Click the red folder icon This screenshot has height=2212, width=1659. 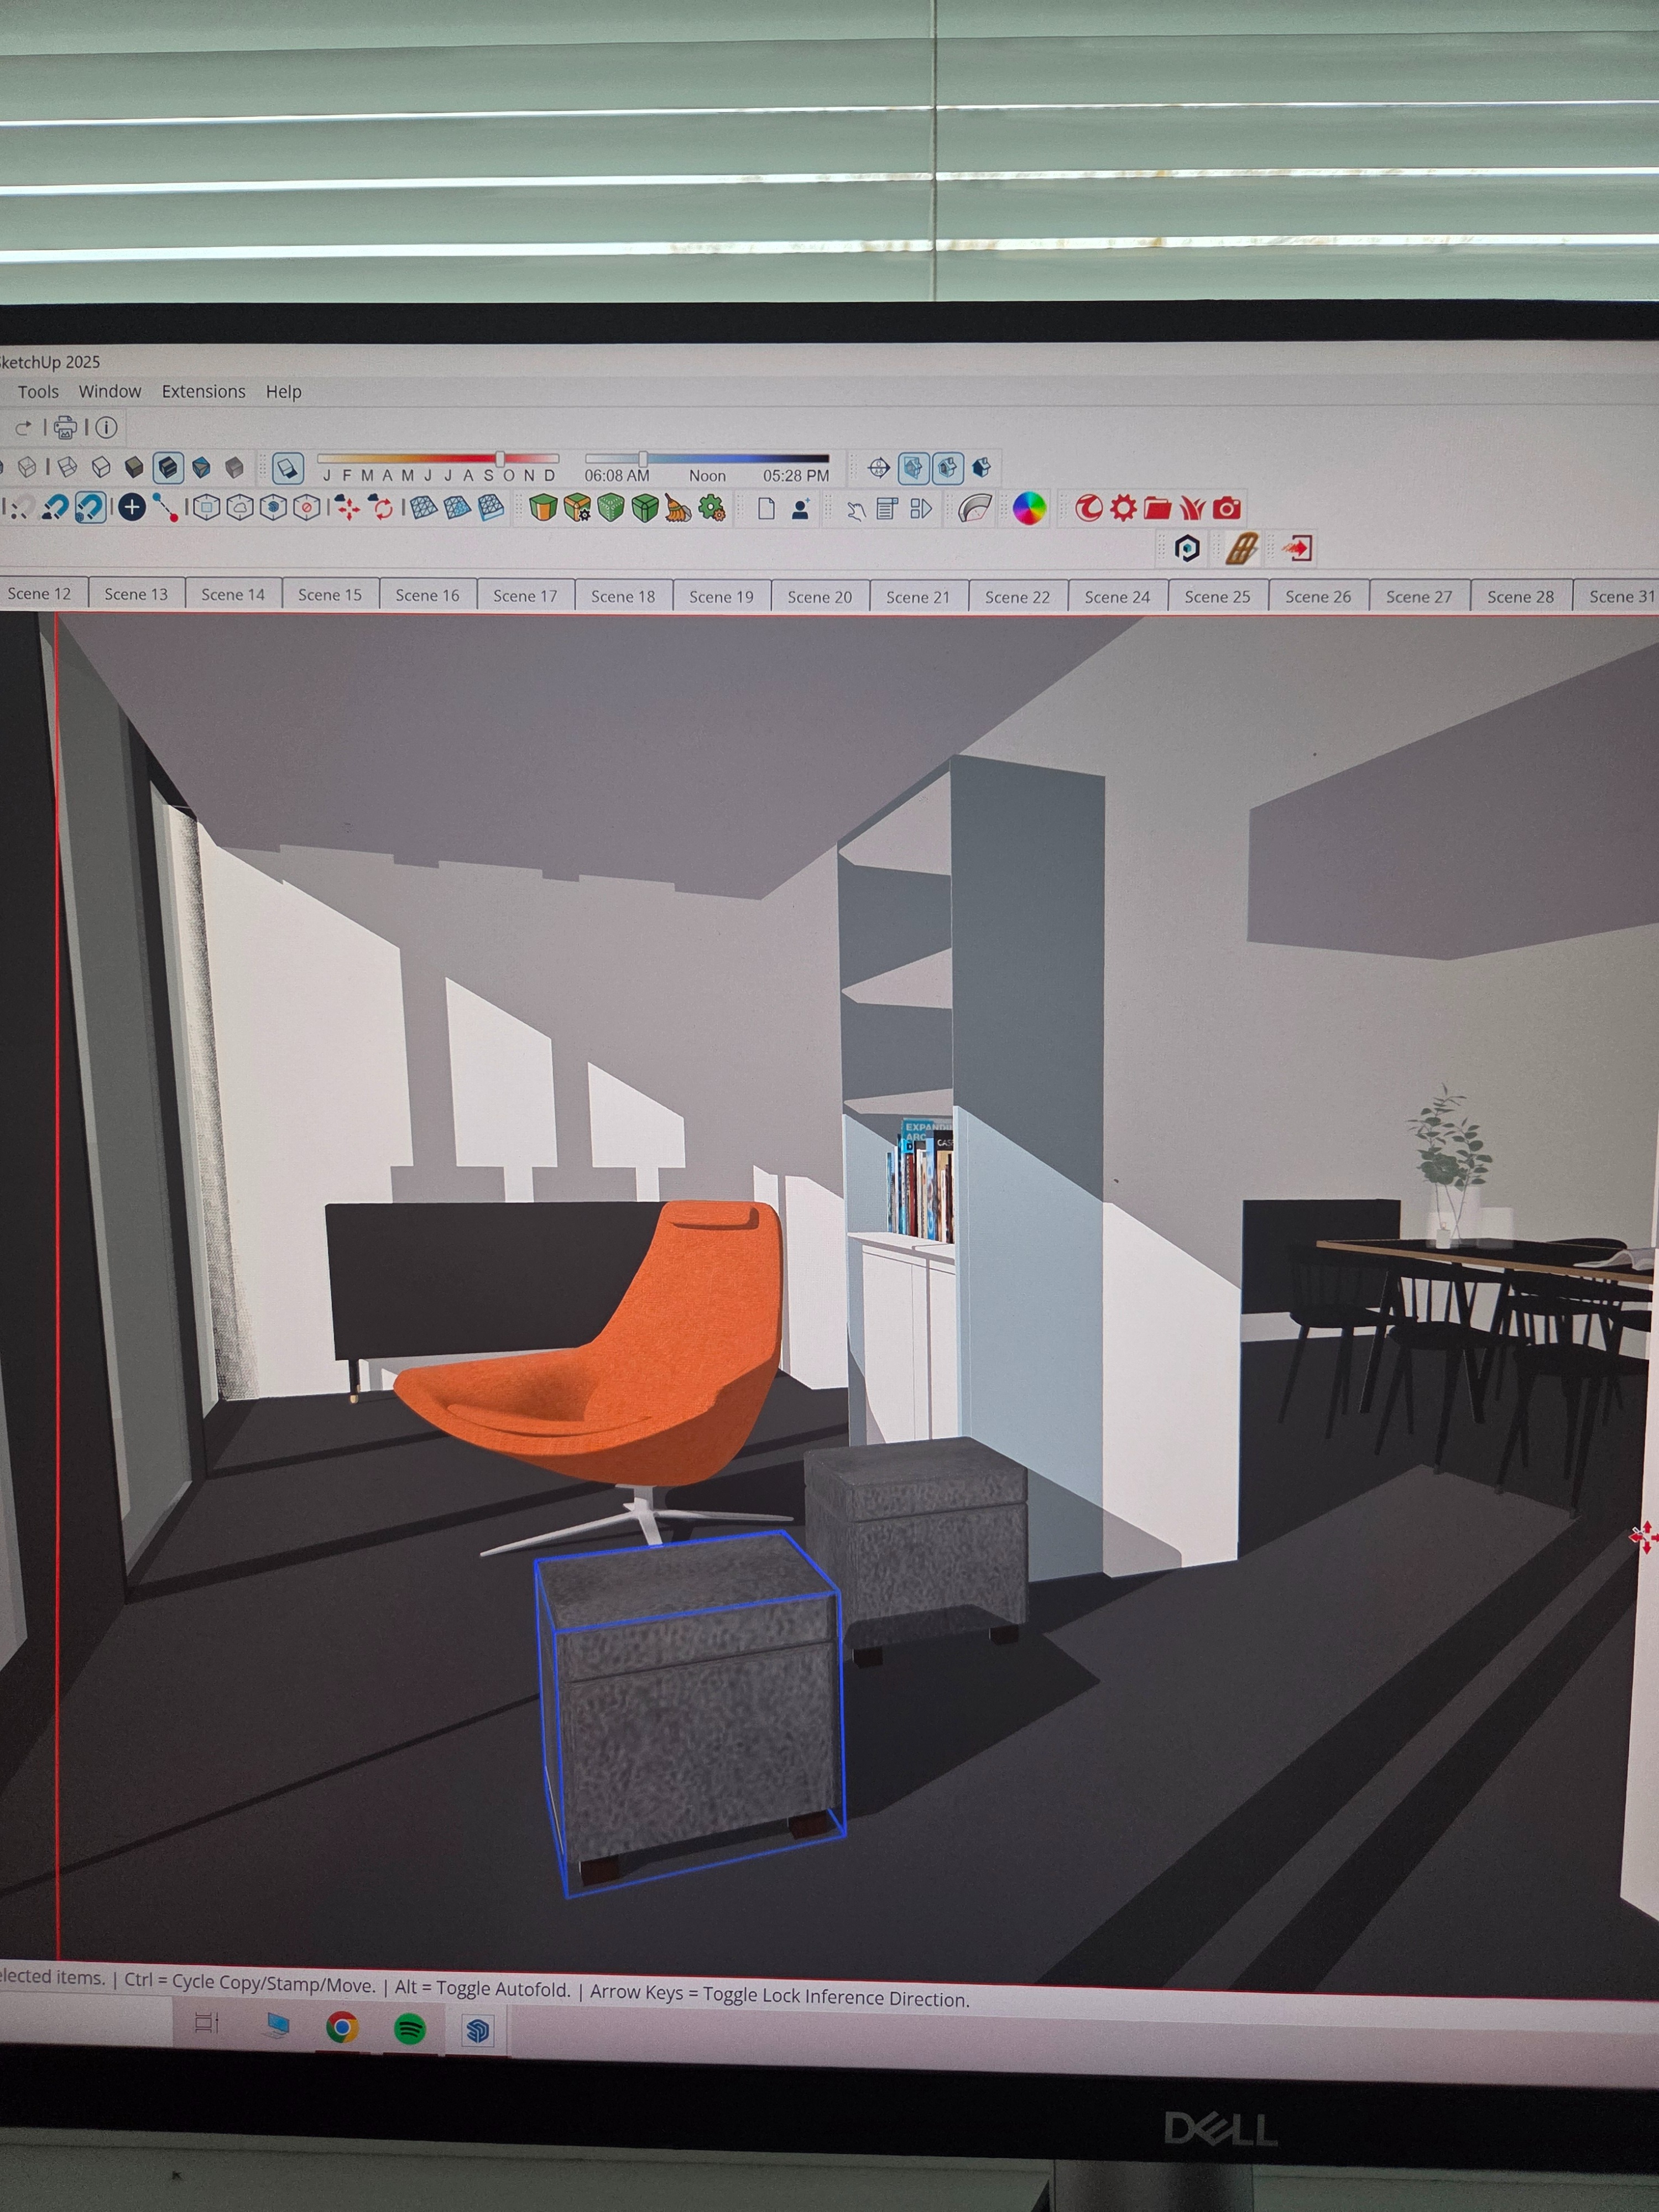tap(1158, 509)
